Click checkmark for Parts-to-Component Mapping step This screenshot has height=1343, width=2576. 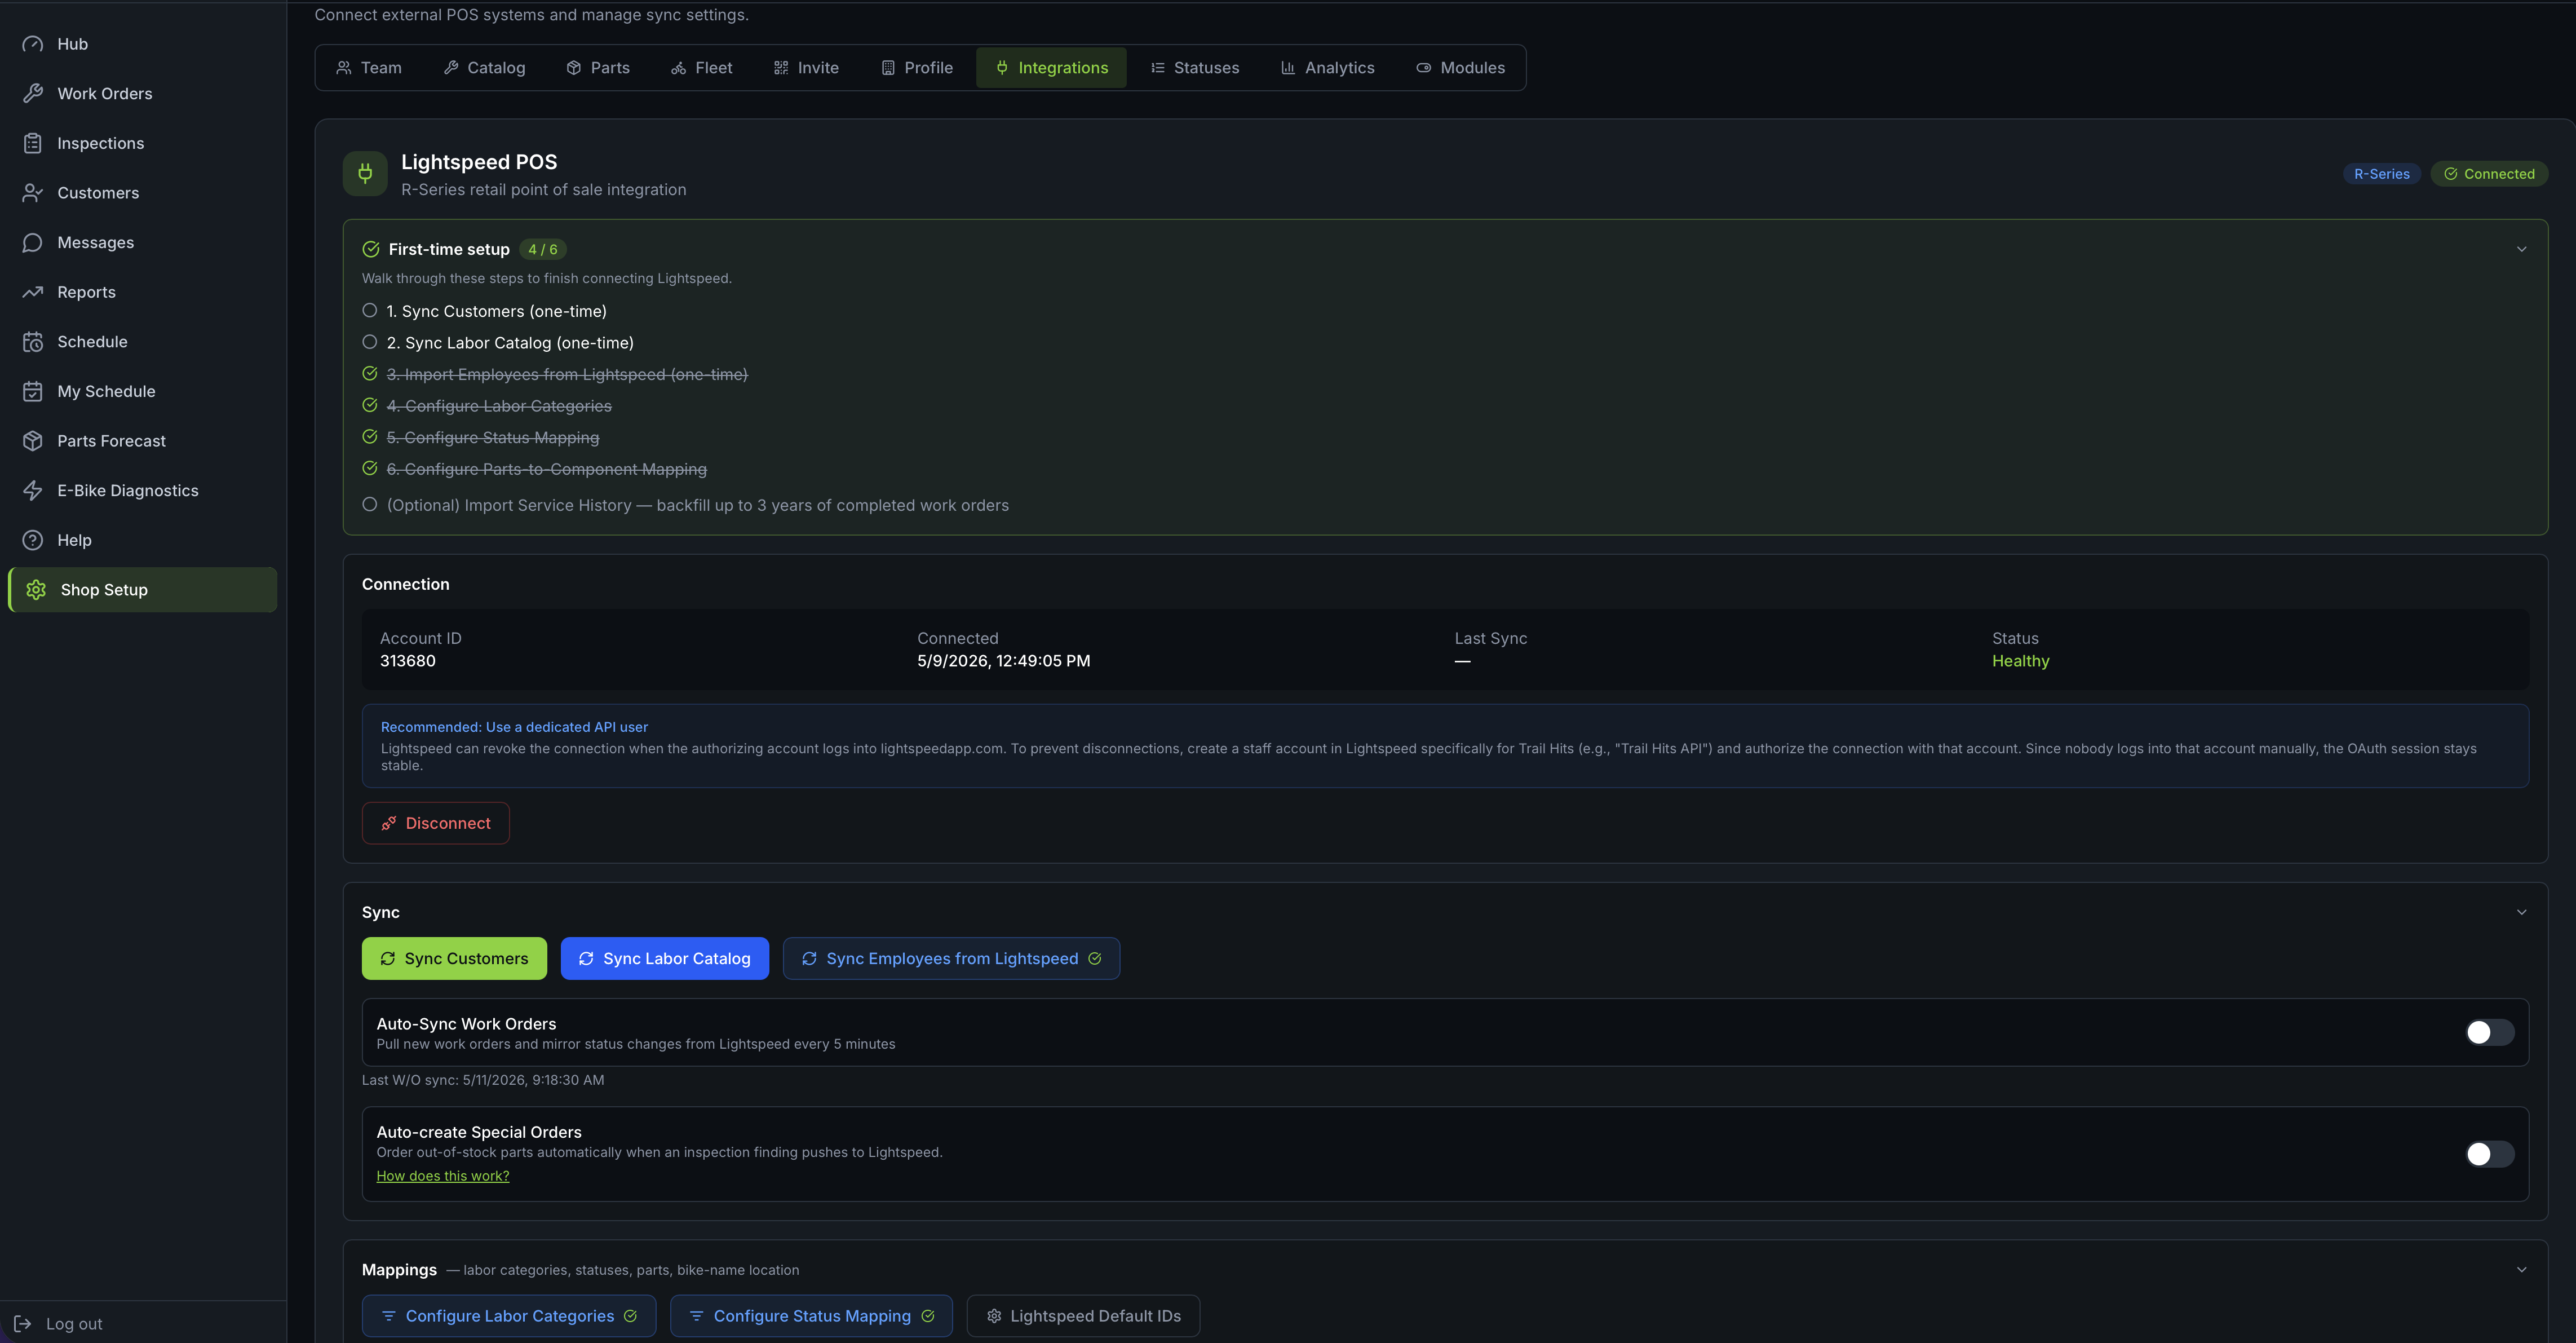pyautogui.click(x=370, y=468)
